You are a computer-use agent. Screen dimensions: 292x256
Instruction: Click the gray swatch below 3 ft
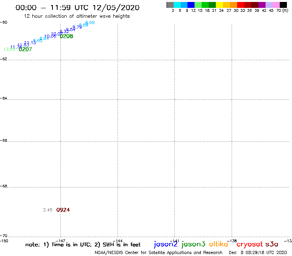pos(170,5)
